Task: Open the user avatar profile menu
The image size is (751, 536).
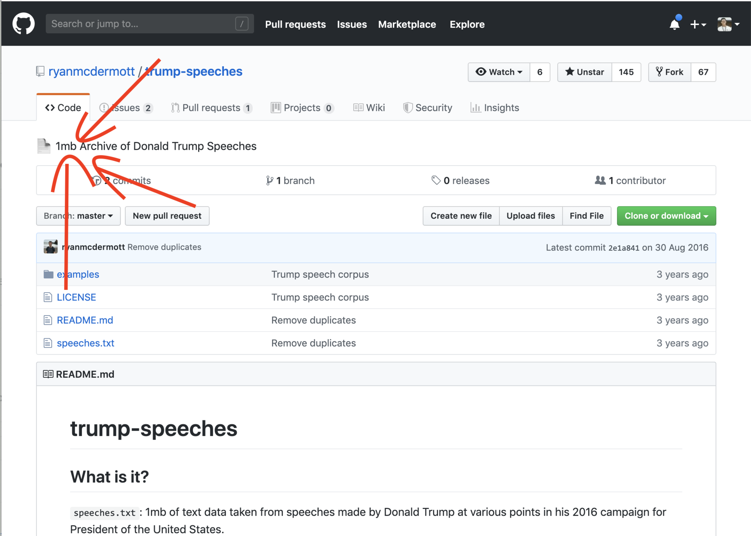Action: click(728, 24)
